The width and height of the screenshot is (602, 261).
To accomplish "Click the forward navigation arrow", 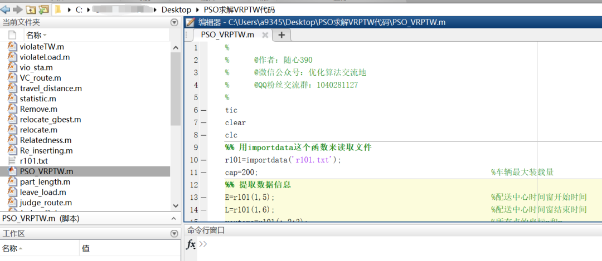I will tap(17, 9).
